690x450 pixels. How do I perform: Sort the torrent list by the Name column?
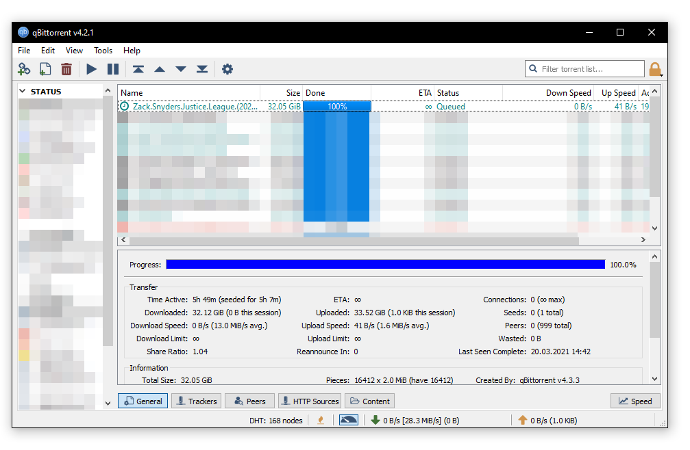coord(189,93)
